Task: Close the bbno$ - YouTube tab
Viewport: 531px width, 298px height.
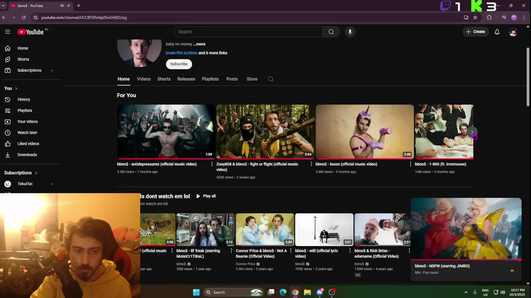Action: [x=68, y=6]
